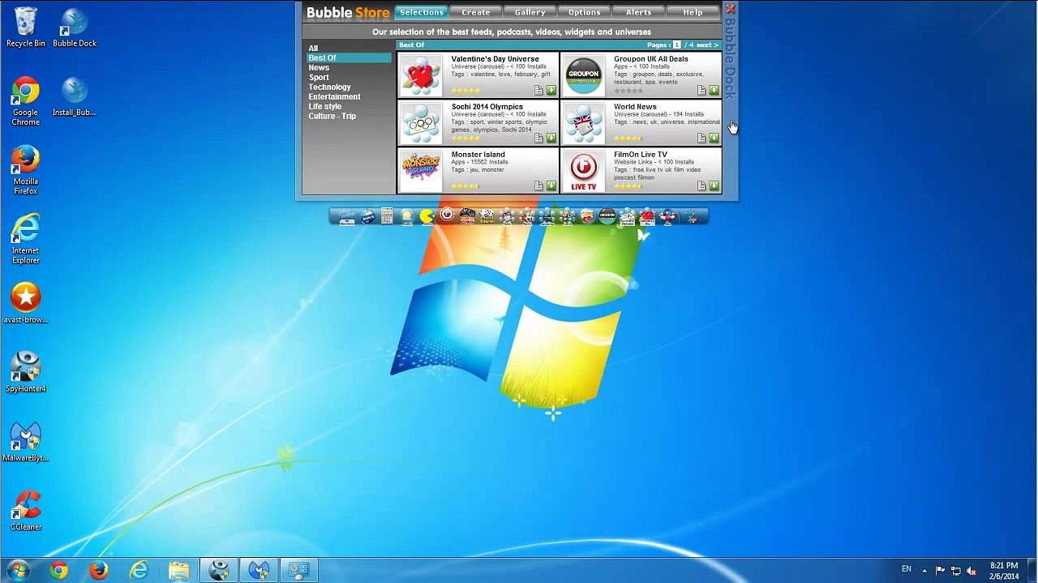
Task: Click page number 1 in the pager
Action: (676, 45)
